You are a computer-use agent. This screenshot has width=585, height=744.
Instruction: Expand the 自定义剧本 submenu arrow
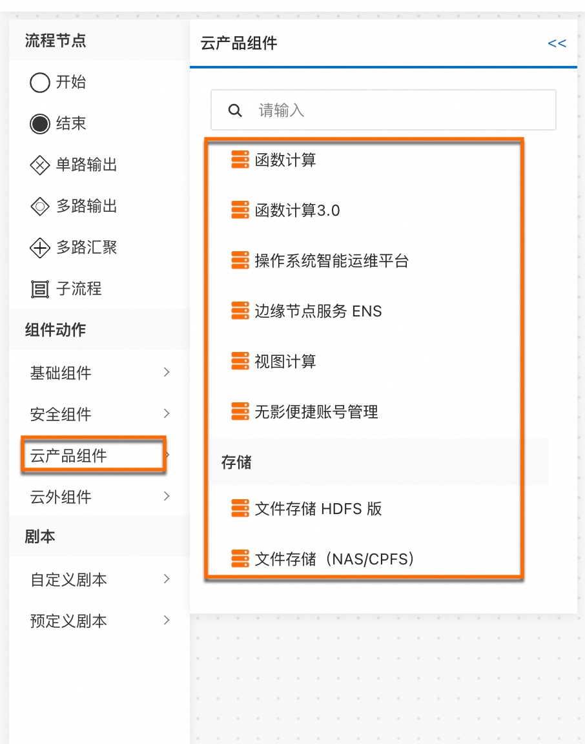pos(167,579)
